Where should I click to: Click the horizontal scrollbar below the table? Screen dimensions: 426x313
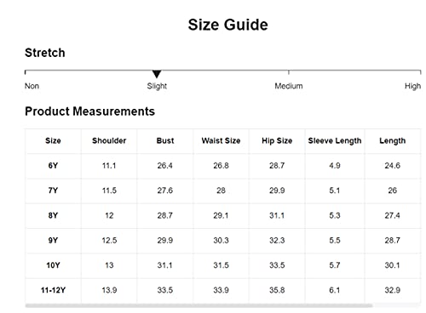click(199, 305)
